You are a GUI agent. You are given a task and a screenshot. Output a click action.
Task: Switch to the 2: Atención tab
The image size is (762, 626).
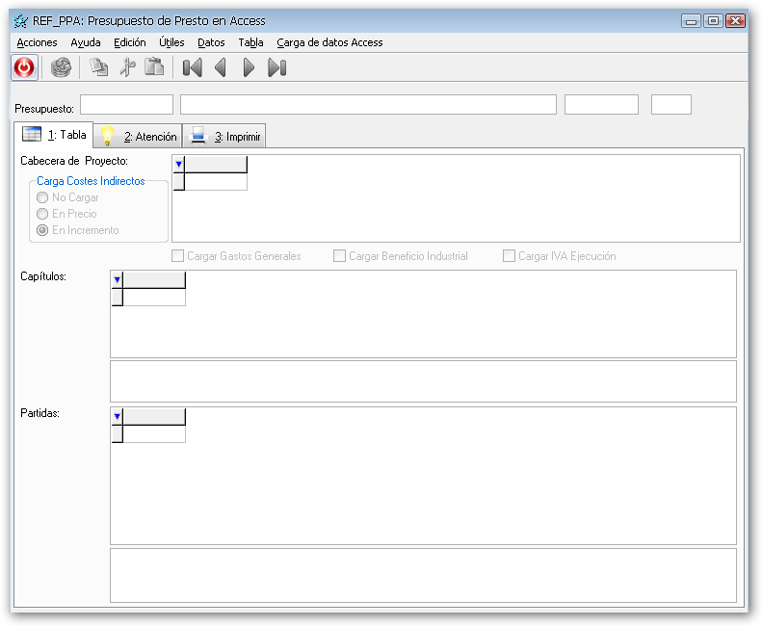138,136
